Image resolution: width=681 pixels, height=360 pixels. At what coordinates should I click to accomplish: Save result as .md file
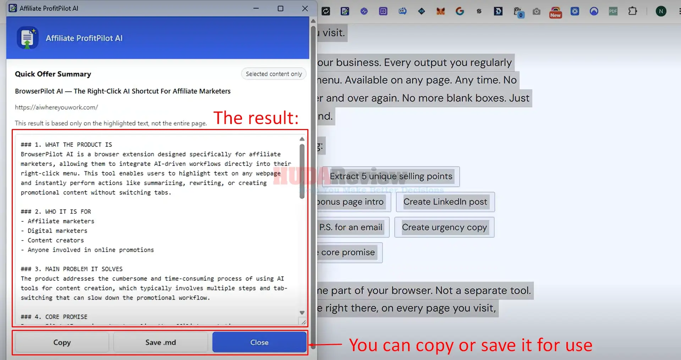pos(160,342)
